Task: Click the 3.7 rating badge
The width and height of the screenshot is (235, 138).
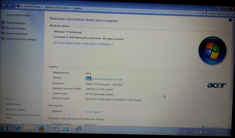Action: [88, 79]
